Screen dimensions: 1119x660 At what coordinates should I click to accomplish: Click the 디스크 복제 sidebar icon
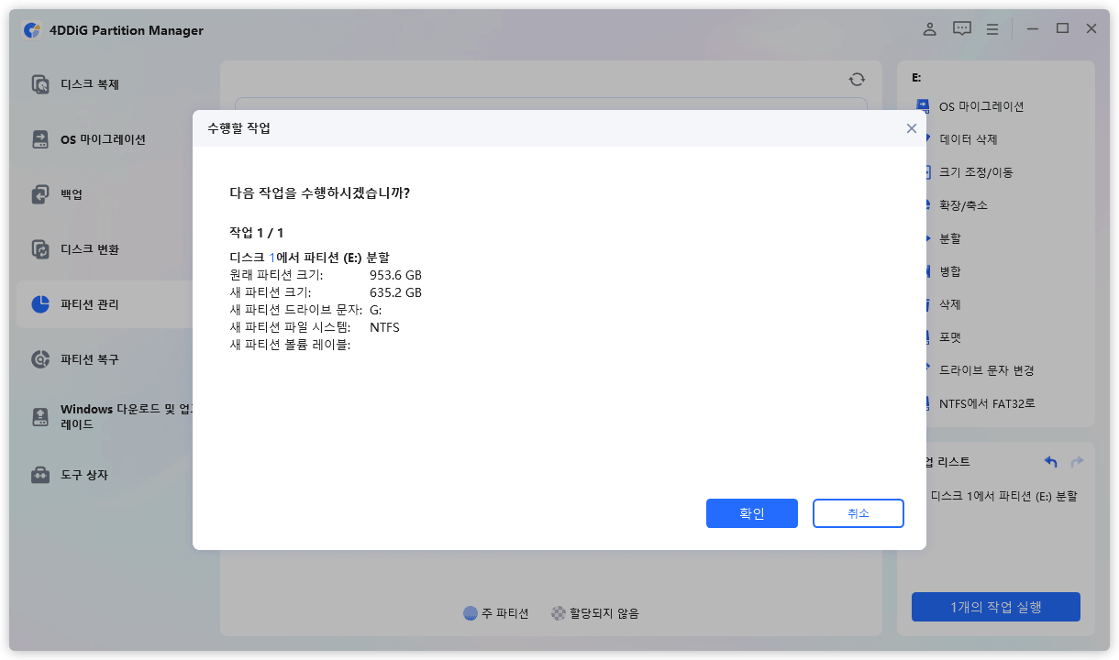click(40, 84)
